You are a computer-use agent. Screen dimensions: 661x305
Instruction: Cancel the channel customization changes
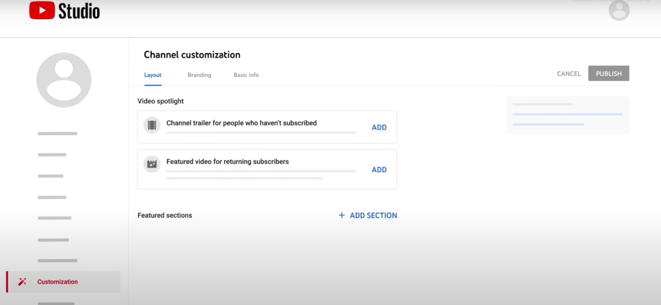click(568, 73)
